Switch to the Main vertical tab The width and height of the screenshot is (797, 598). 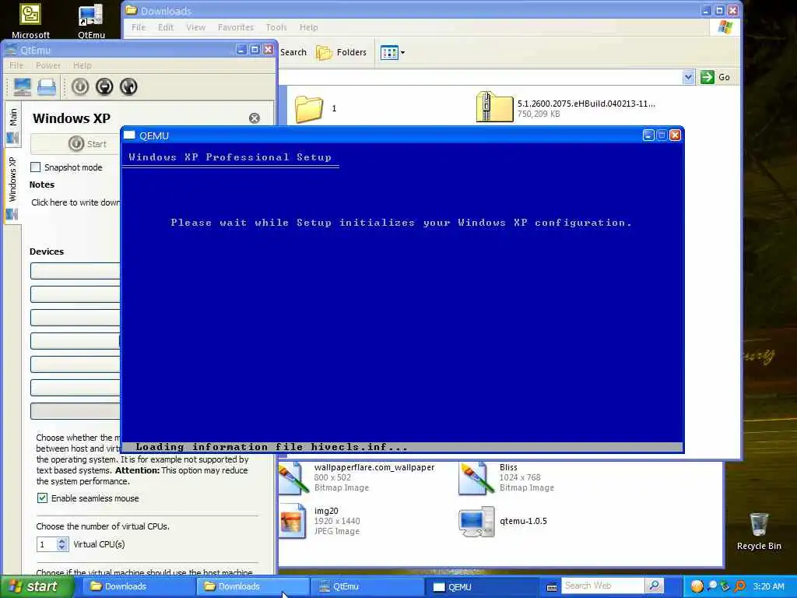(x=12, y=125)
